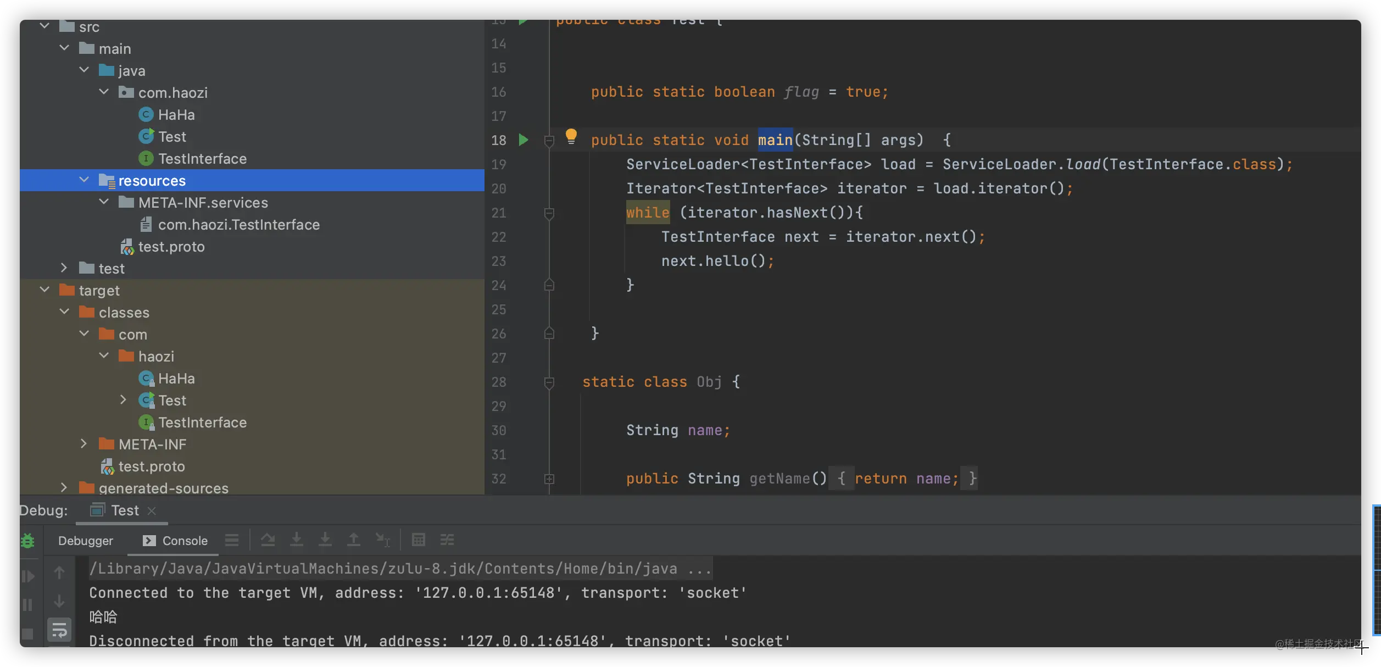Select compiled HaHa class under target haozi

[167, 379]
